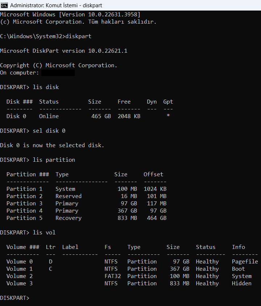Click the 'sel disk 0' command text
Viewport: 261px width, 306px height.
point(49,131)
